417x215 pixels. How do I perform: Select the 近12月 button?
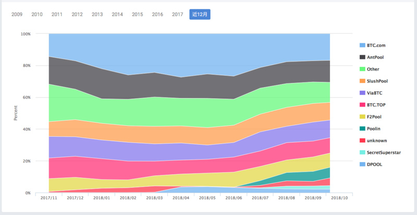coord(200,14)
